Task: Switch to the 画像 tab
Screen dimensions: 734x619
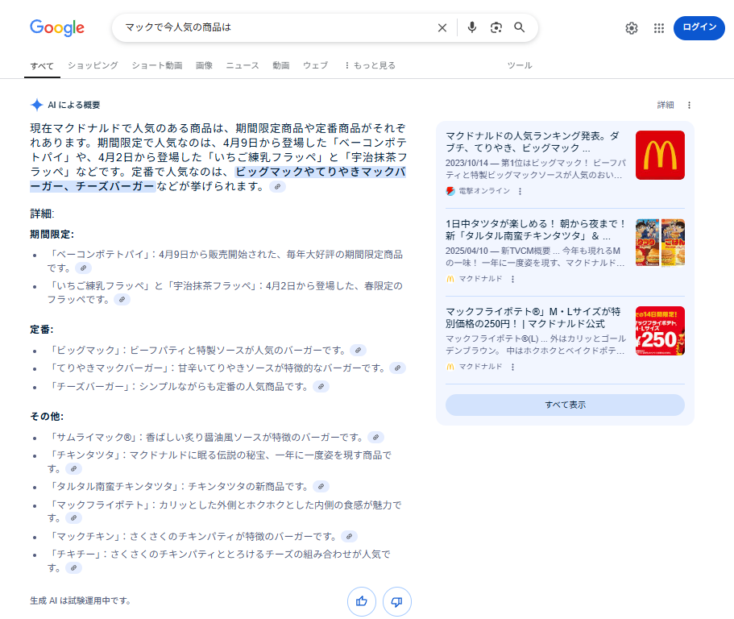Action: coord(204,65)
